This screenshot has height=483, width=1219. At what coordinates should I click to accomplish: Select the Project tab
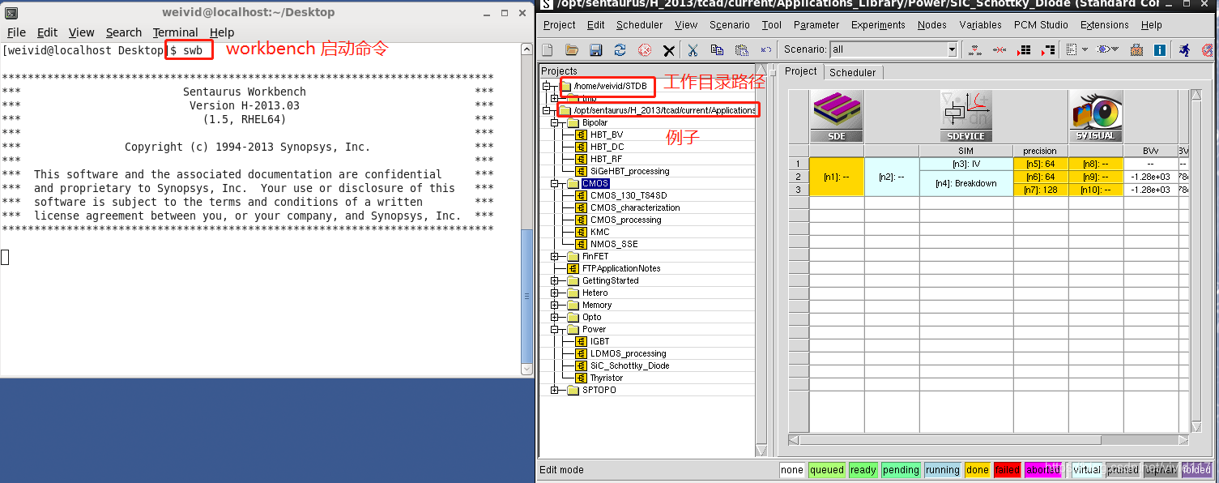(x=801, y=71)
